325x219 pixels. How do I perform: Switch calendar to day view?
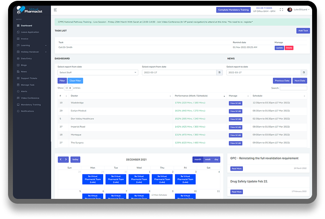tap(217, 159)
